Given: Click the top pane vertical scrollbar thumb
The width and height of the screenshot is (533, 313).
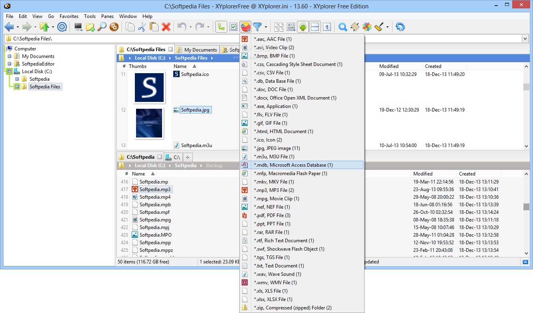Looking at the screenshot, I should 526,87.
